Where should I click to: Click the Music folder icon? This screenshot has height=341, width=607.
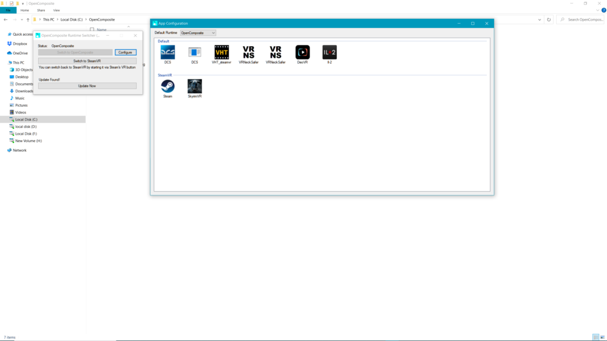(12, 98)
